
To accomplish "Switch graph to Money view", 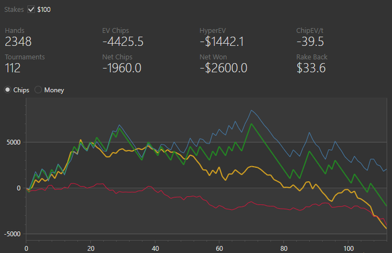I will [39, 90].
